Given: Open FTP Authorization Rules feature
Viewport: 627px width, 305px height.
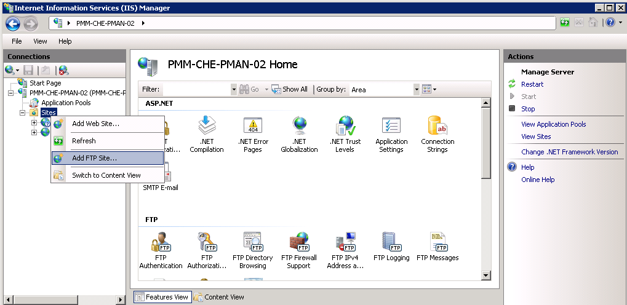Looking at the screenshot, I should (x=207, y=250).
